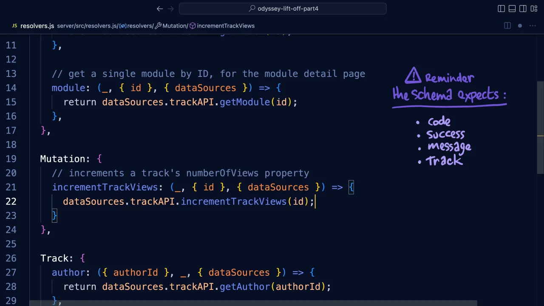Open the Mutation breadcrumb segment
The image size is (544, 306).
pos(172,26)
